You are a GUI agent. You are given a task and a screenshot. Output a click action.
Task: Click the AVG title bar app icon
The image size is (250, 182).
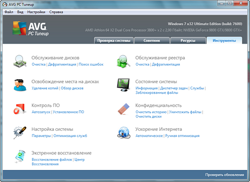pos(5,5)
